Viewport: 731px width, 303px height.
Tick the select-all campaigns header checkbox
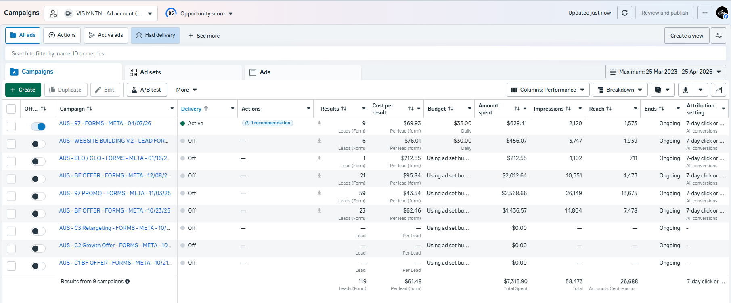click(11, 109)
